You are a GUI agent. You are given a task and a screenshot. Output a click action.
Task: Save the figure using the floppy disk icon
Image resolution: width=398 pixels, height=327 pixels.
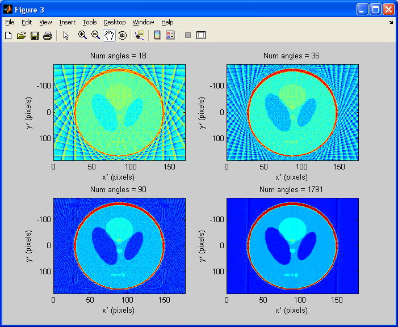coord(35,36)
